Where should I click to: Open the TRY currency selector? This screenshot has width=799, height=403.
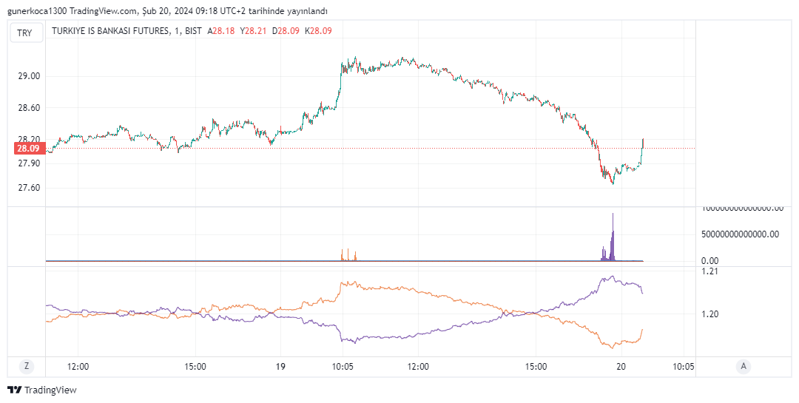(x=25, y=33)
